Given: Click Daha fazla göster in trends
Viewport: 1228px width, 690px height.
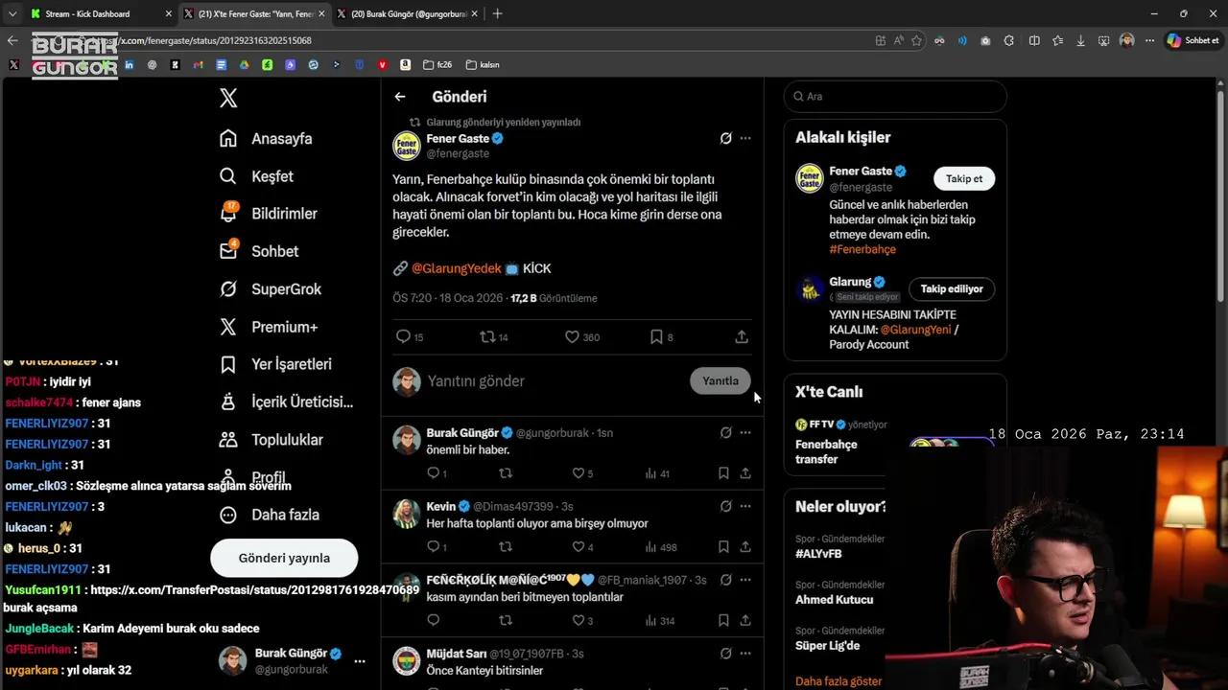Looking at the screenshot, I should pos(838,681).
